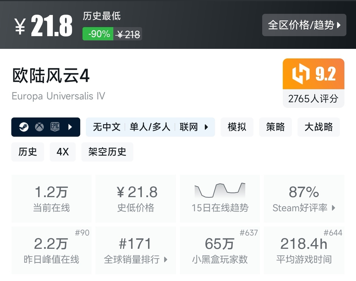Open the 9.2 Heybox rating badge
The width and height of the screenshot is (356, 281).
click(314, 74)
